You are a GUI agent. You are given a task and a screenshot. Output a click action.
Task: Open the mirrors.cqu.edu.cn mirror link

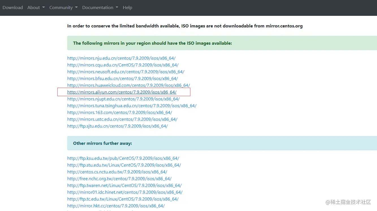(x=123, y=65)
